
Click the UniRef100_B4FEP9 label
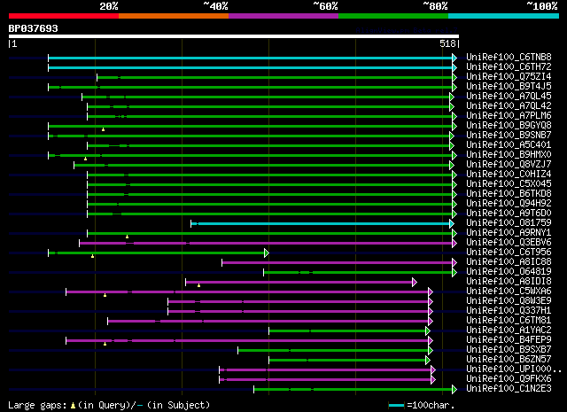point(509,340)
